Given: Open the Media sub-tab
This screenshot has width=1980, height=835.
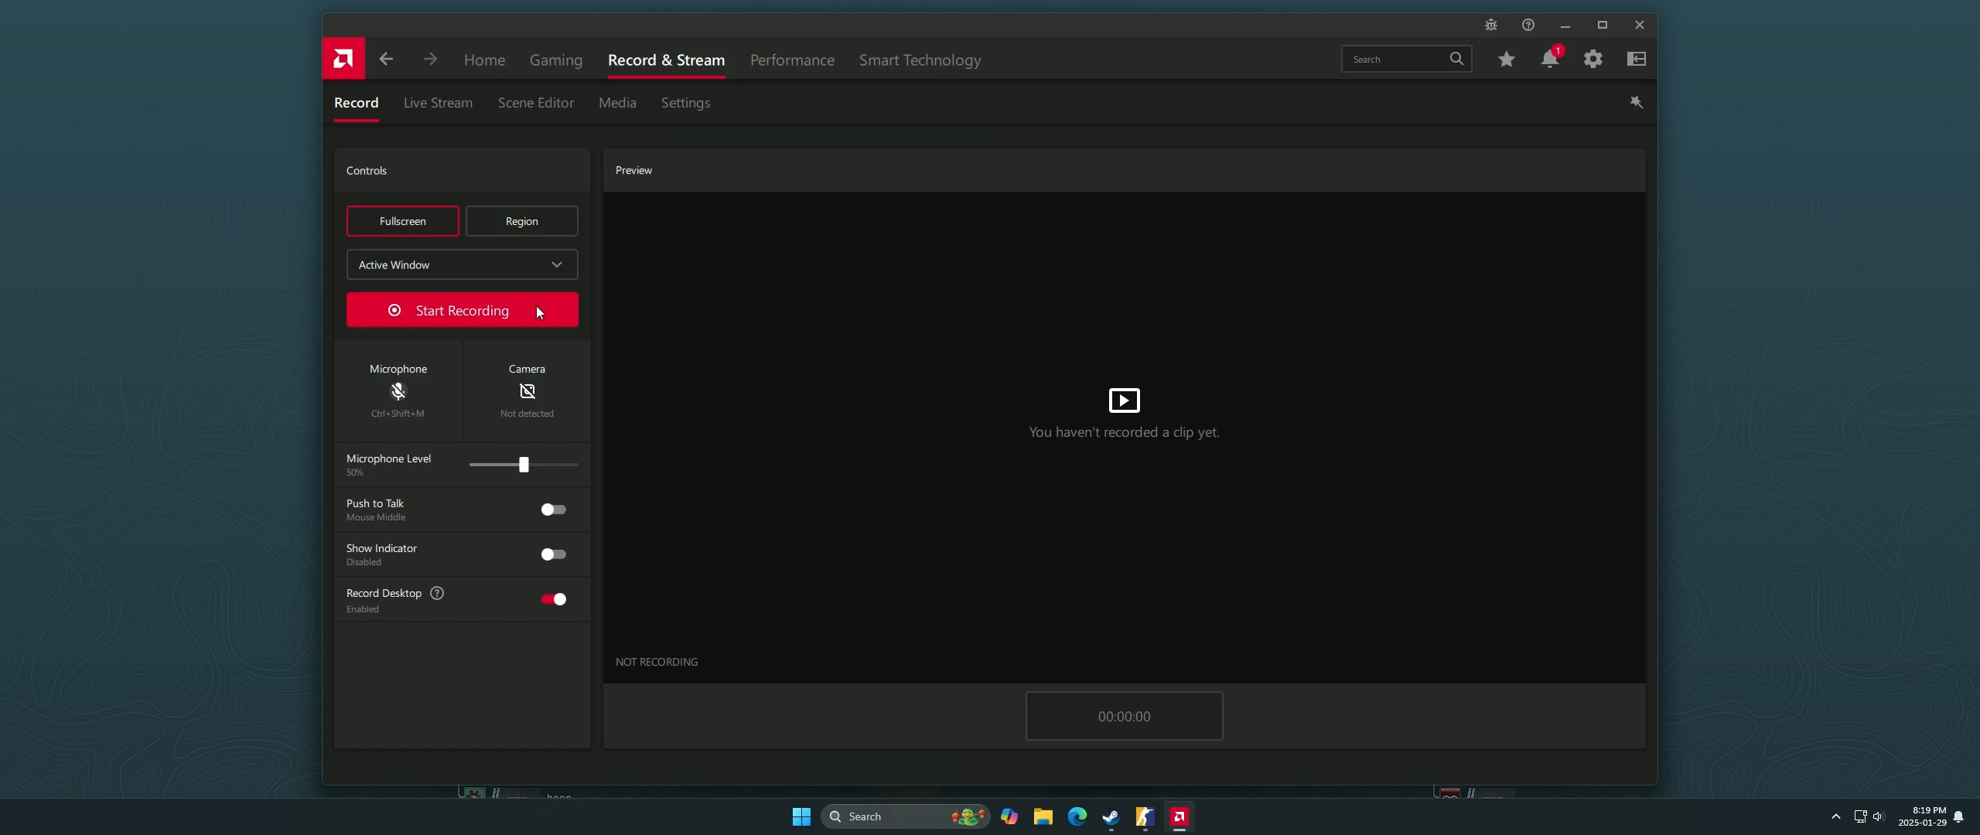Looking at the screenshot, I should click(x=617, y=103).
